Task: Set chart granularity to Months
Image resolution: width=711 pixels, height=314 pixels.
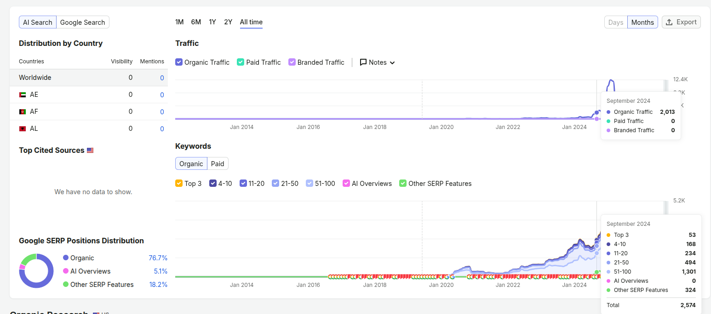Action: tap(642, 22)
